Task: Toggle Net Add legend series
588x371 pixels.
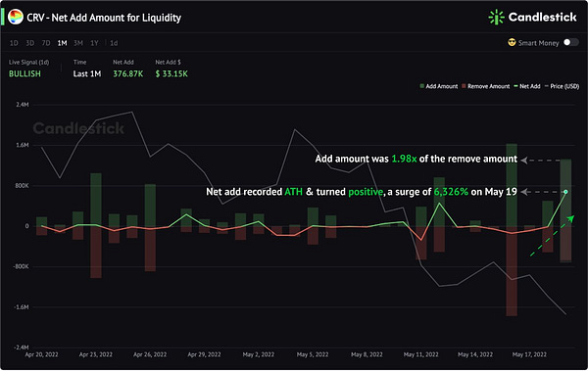Action: [527, 86]
